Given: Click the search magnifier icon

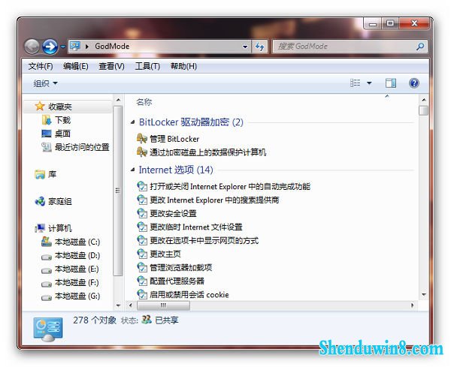Looking at the screenshot, I should point(420,47).
